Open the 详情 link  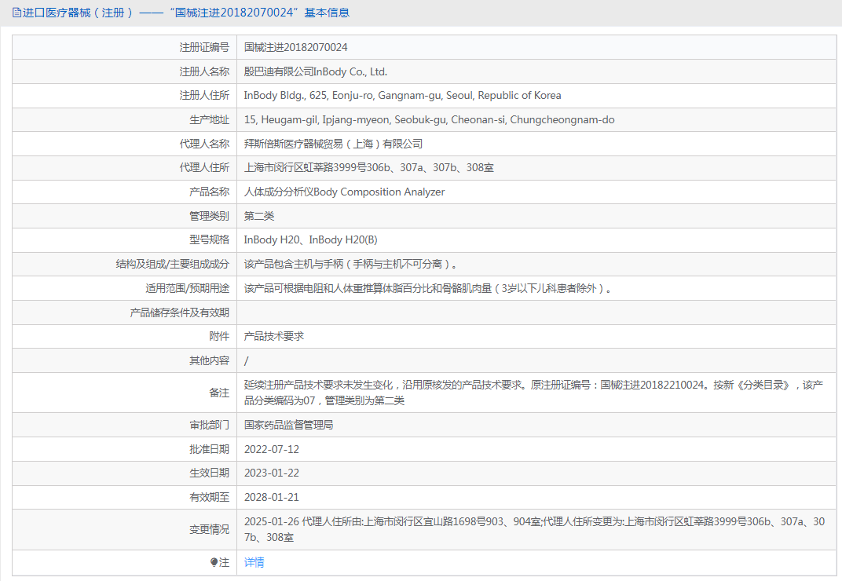[x=254, y=562]
